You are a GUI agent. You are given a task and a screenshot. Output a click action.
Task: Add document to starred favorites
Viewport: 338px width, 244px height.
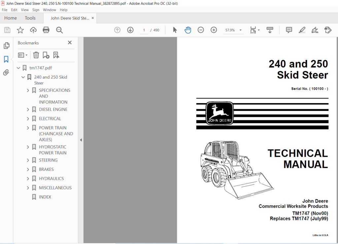[20, 30]
